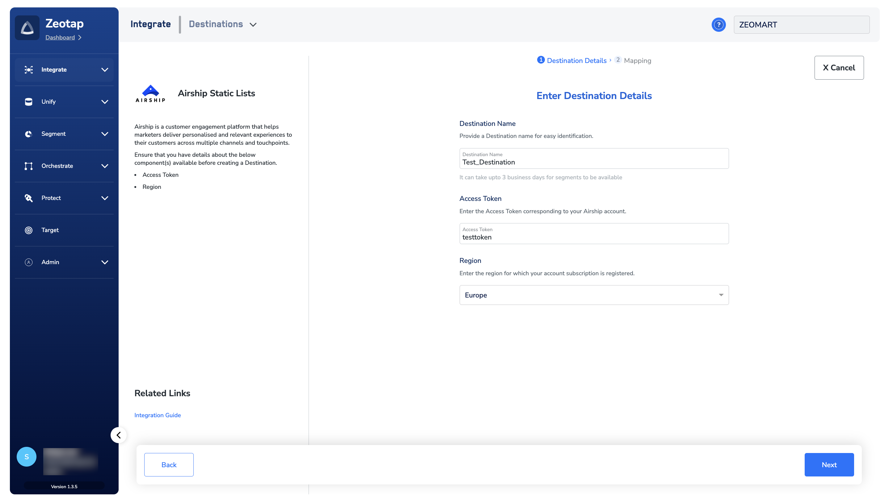Go to the Mapping step

(637, 60)
